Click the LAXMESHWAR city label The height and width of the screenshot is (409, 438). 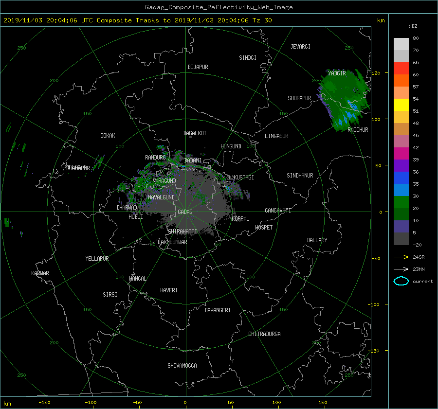point(172,242)
